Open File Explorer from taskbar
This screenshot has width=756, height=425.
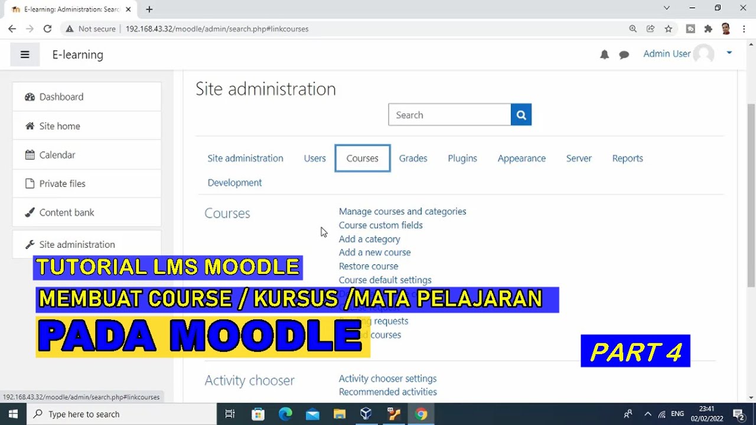[x=339, y=414]
